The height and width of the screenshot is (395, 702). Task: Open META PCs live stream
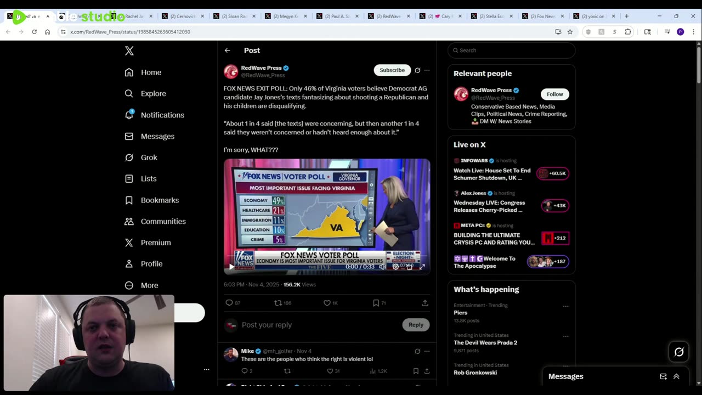pos(511,234)
